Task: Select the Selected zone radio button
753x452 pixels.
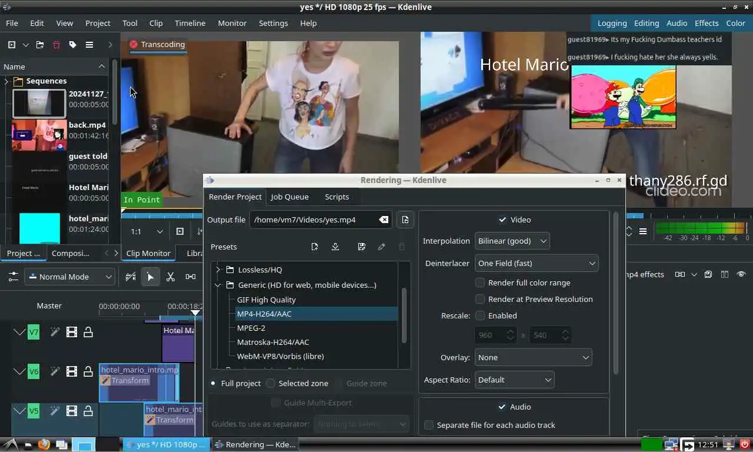Action: click(271, 383)
